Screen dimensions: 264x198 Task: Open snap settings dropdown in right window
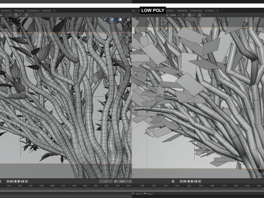coord(194,15)
